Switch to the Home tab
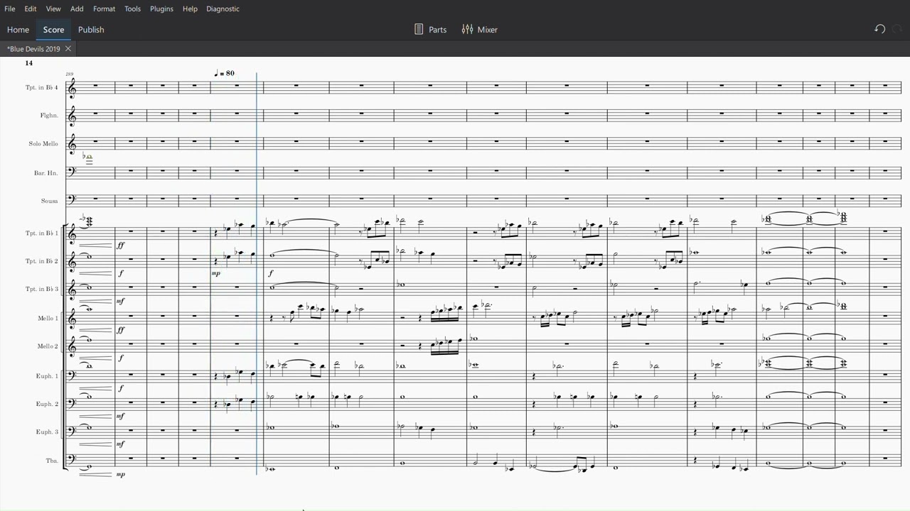 pos(18,30)
